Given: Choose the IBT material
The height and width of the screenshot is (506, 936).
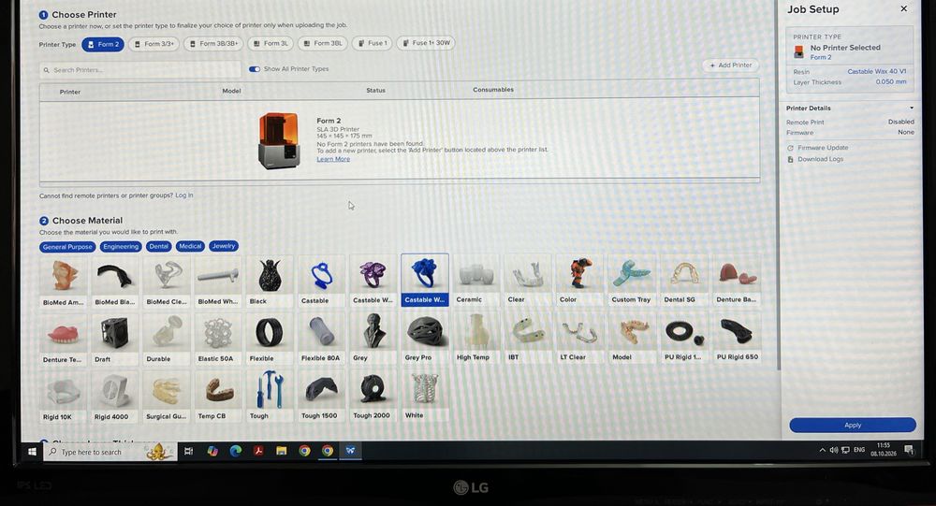Looking at the screenshot, I should coord(528,338).
